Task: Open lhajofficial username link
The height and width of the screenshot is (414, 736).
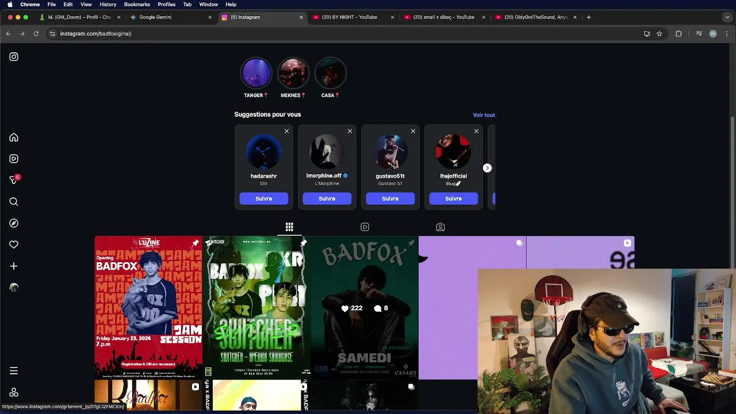Action: 453,176
